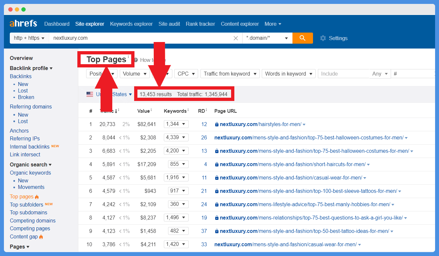The image size is (439, 256).
Task: Expand URL menu arrow for hairstyles-for-men
Action: coord(304,125)
